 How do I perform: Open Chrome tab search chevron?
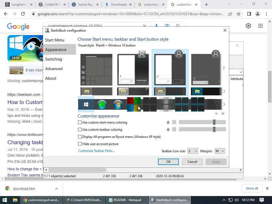click(229, 4)
